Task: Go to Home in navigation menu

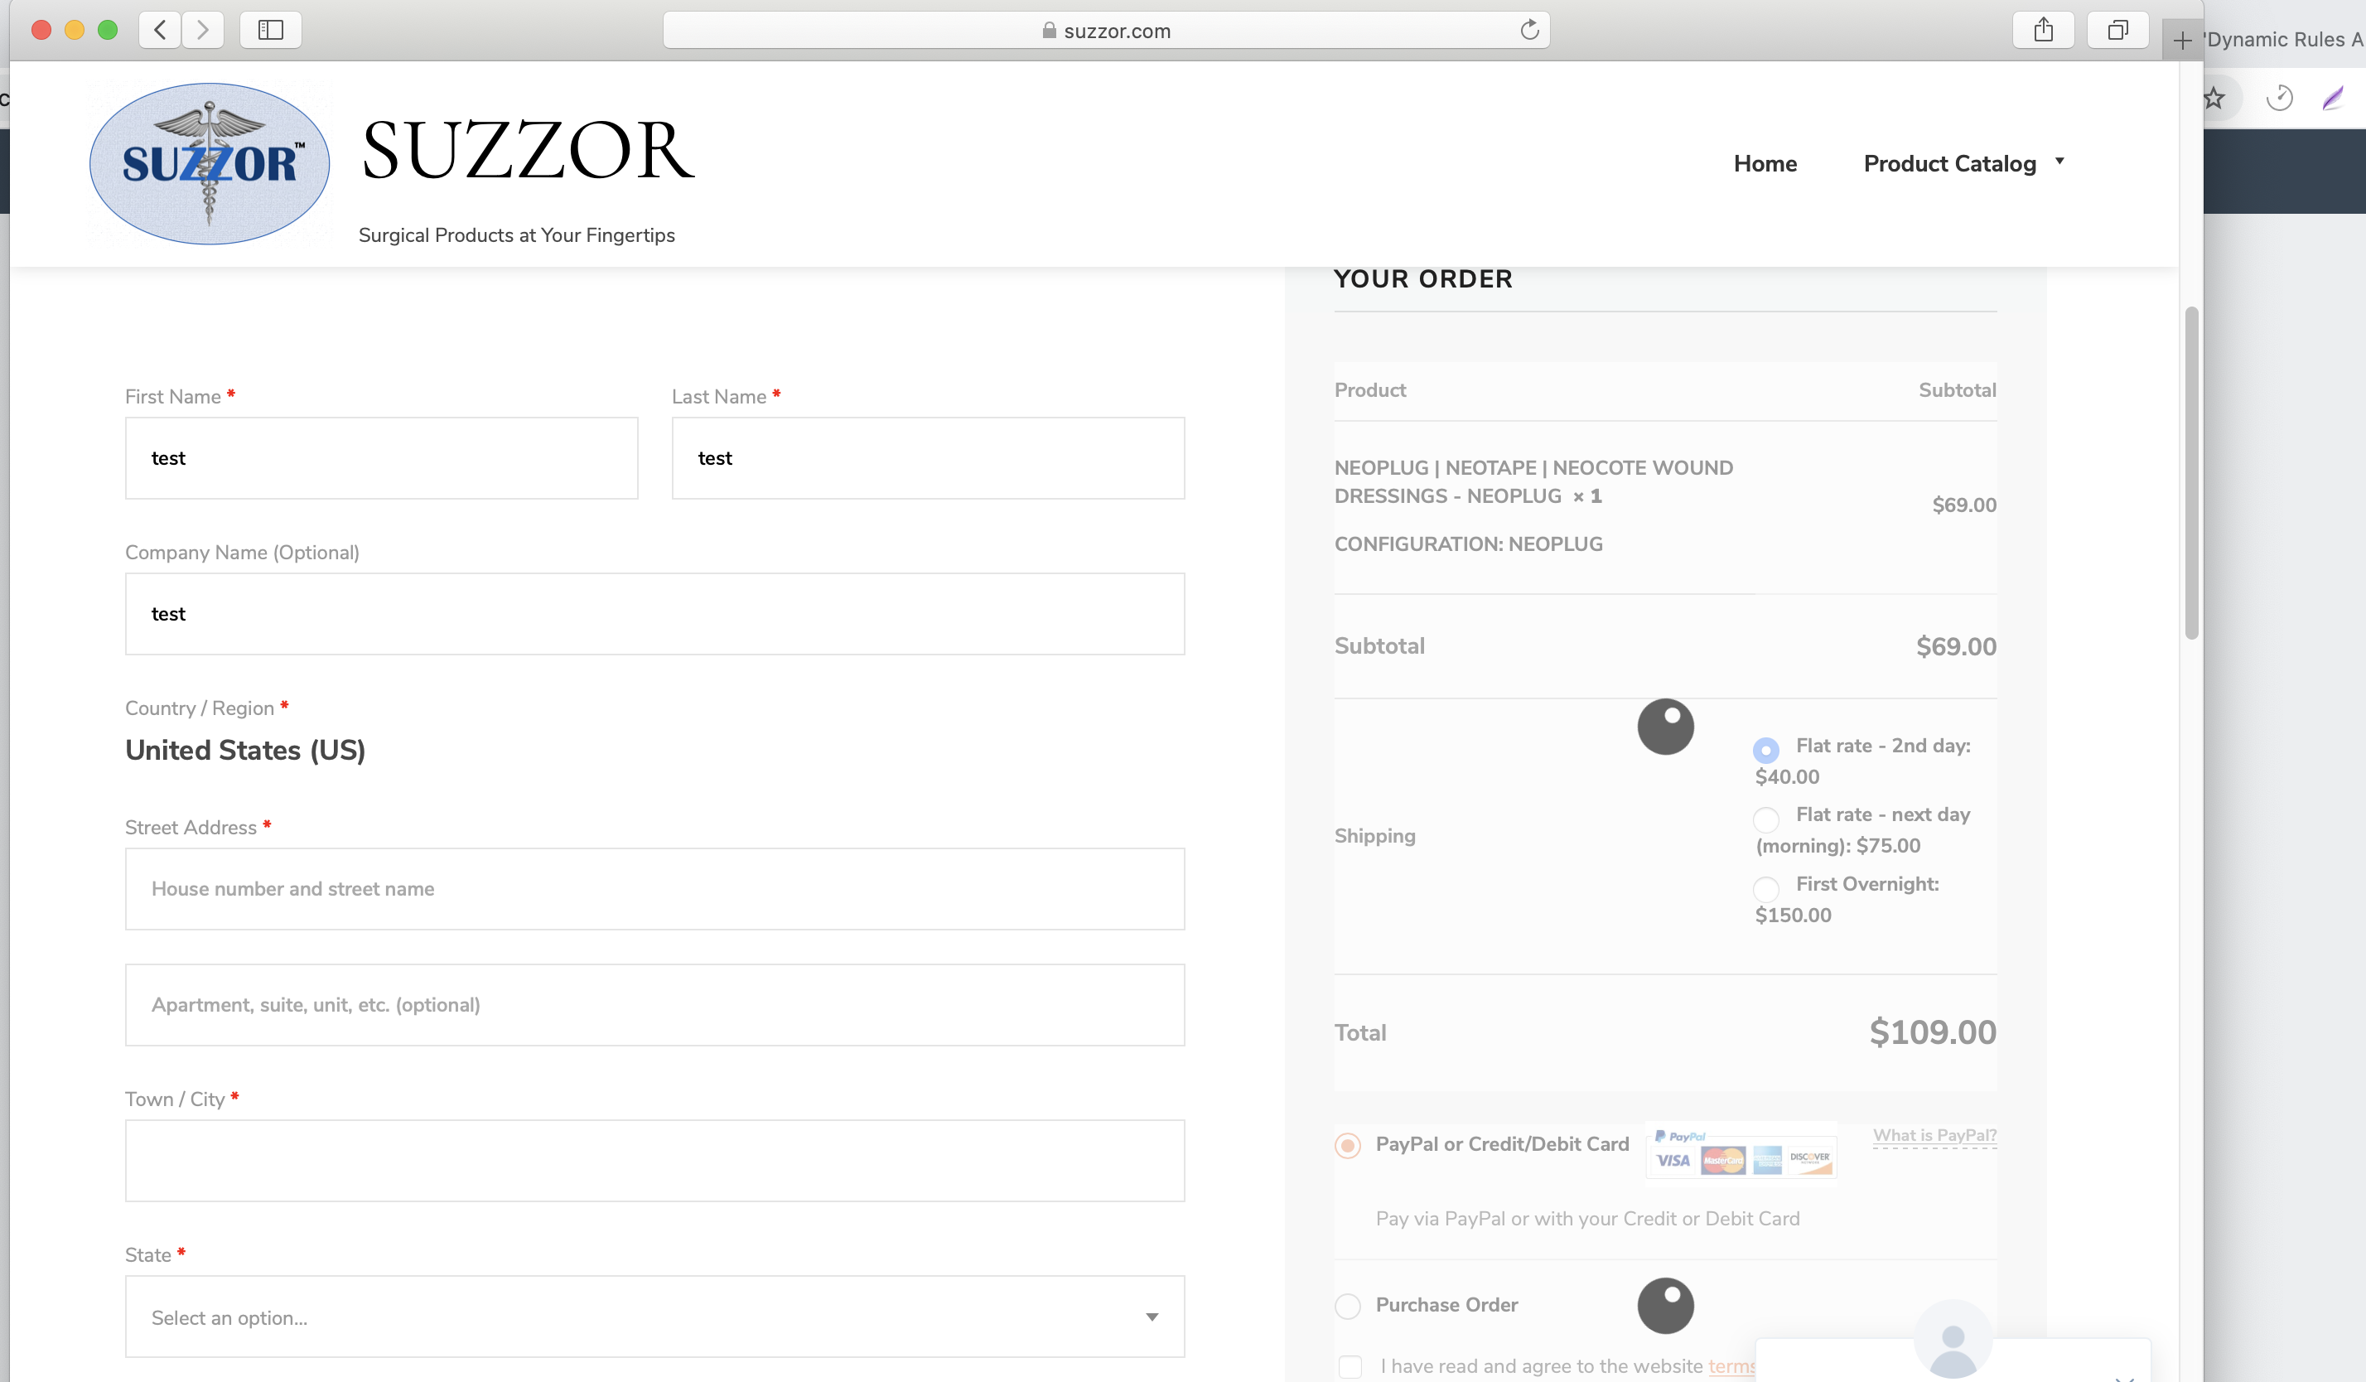Action: (x=1765, y=163)
